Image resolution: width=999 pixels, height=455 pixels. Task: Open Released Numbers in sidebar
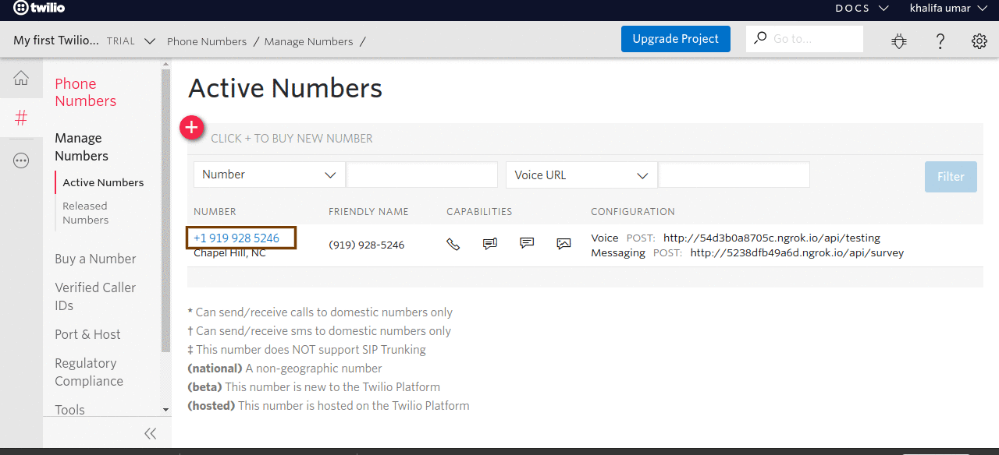pyautogui.click(x=86, y=213)
